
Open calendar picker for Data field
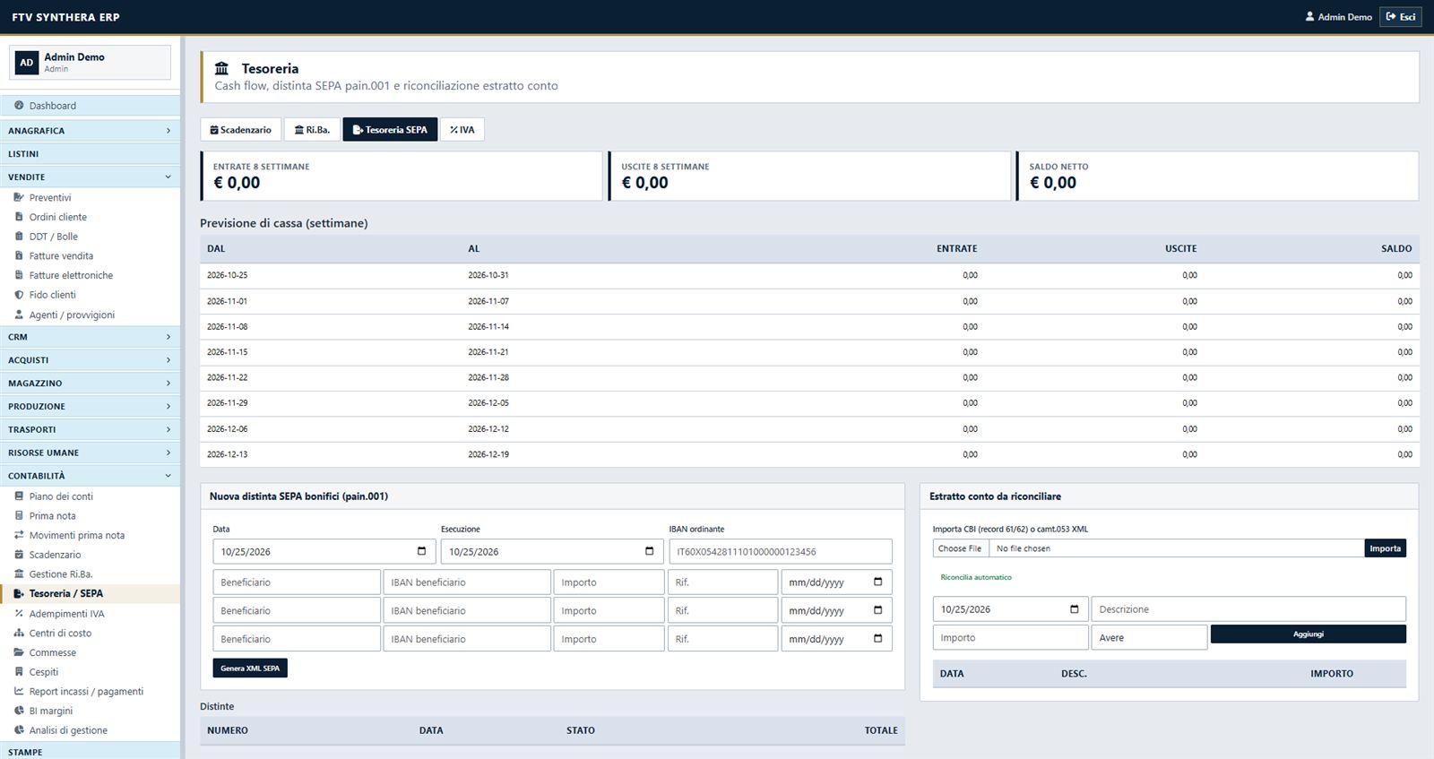422,551
